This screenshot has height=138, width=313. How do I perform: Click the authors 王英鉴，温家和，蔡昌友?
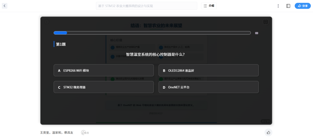(x=57, y=133)
